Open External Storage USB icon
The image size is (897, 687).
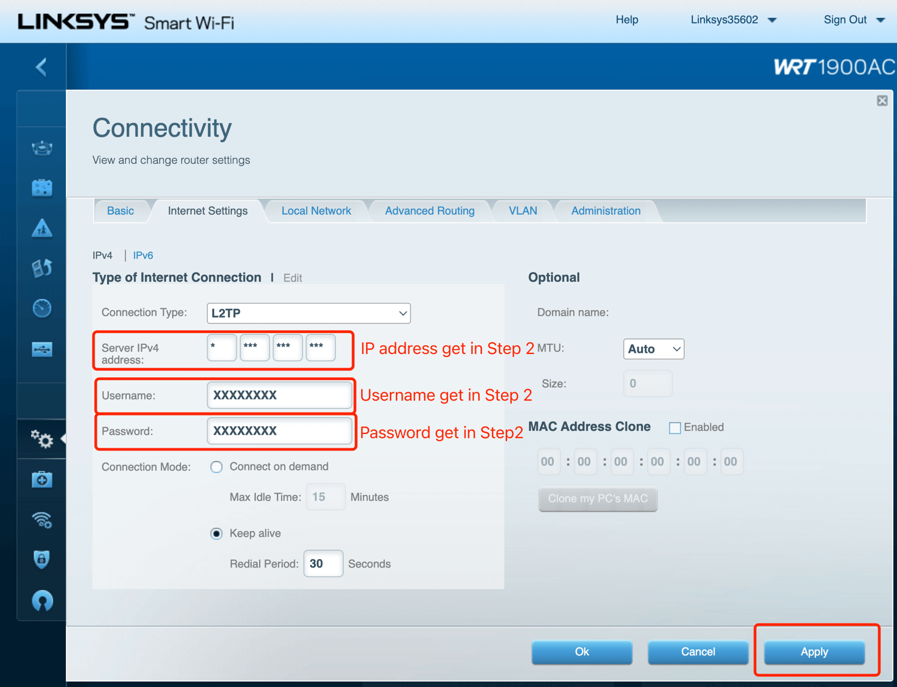point(42,349)
